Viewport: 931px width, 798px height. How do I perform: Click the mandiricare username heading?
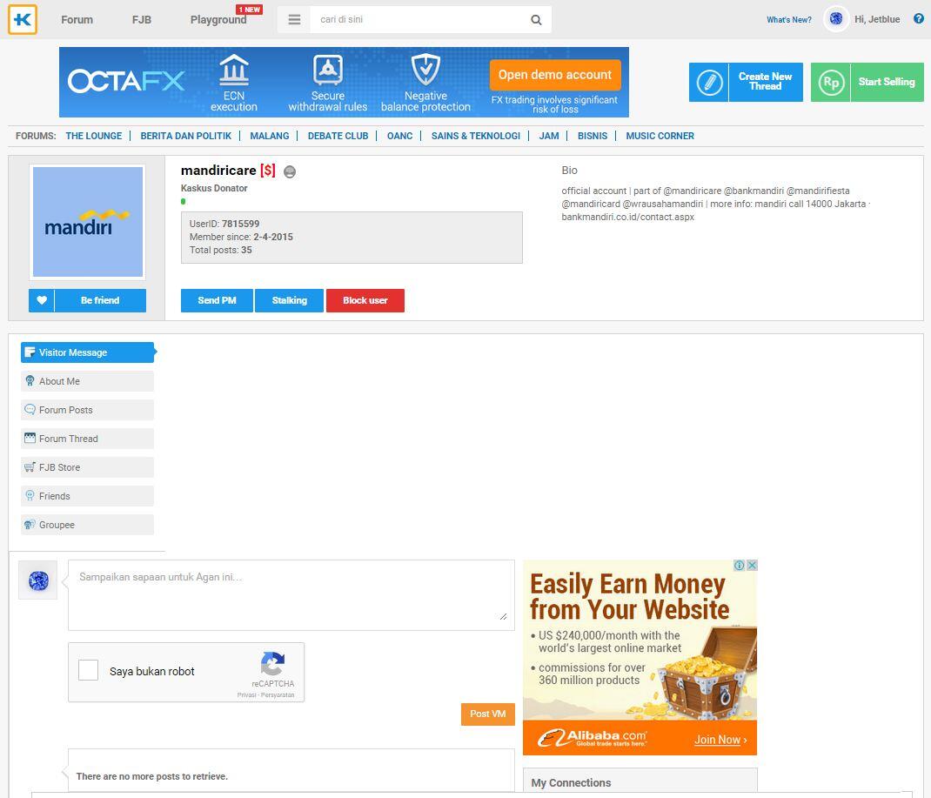click(x=218, y=171)
